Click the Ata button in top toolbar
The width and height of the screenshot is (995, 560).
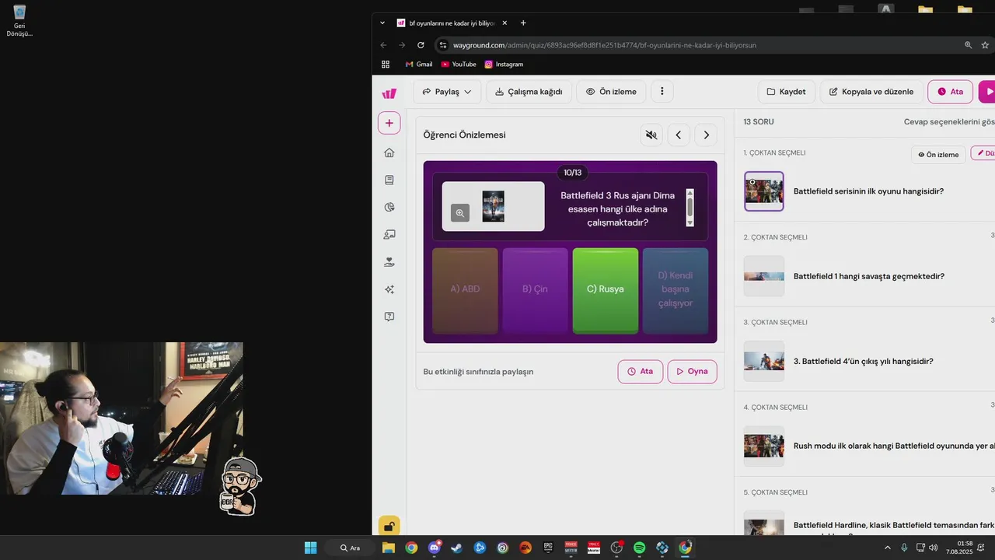pyautogui.click(x=950, y=92)
